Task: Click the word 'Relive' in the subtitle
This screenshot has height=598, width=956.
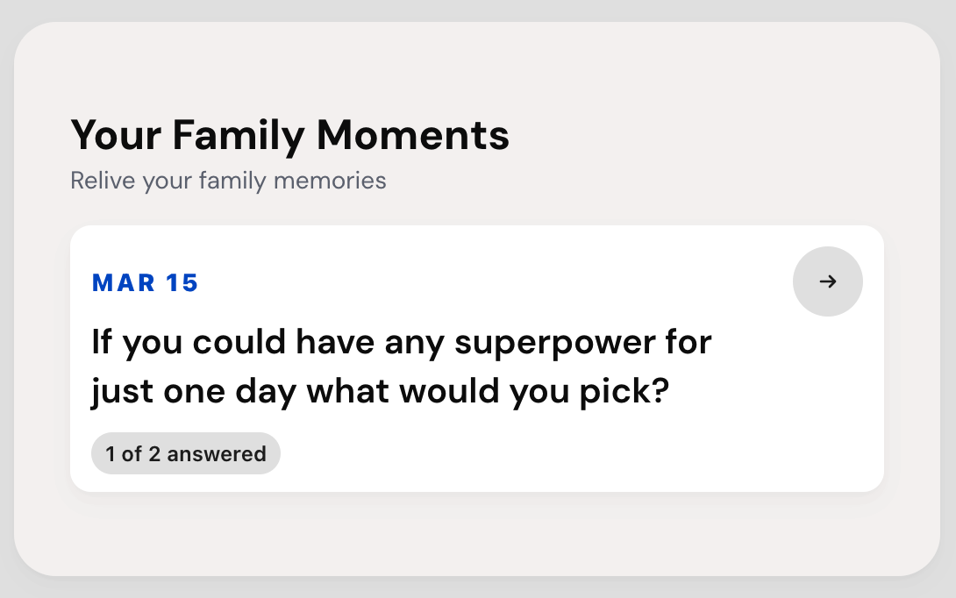Action: (x=103, y=181)
